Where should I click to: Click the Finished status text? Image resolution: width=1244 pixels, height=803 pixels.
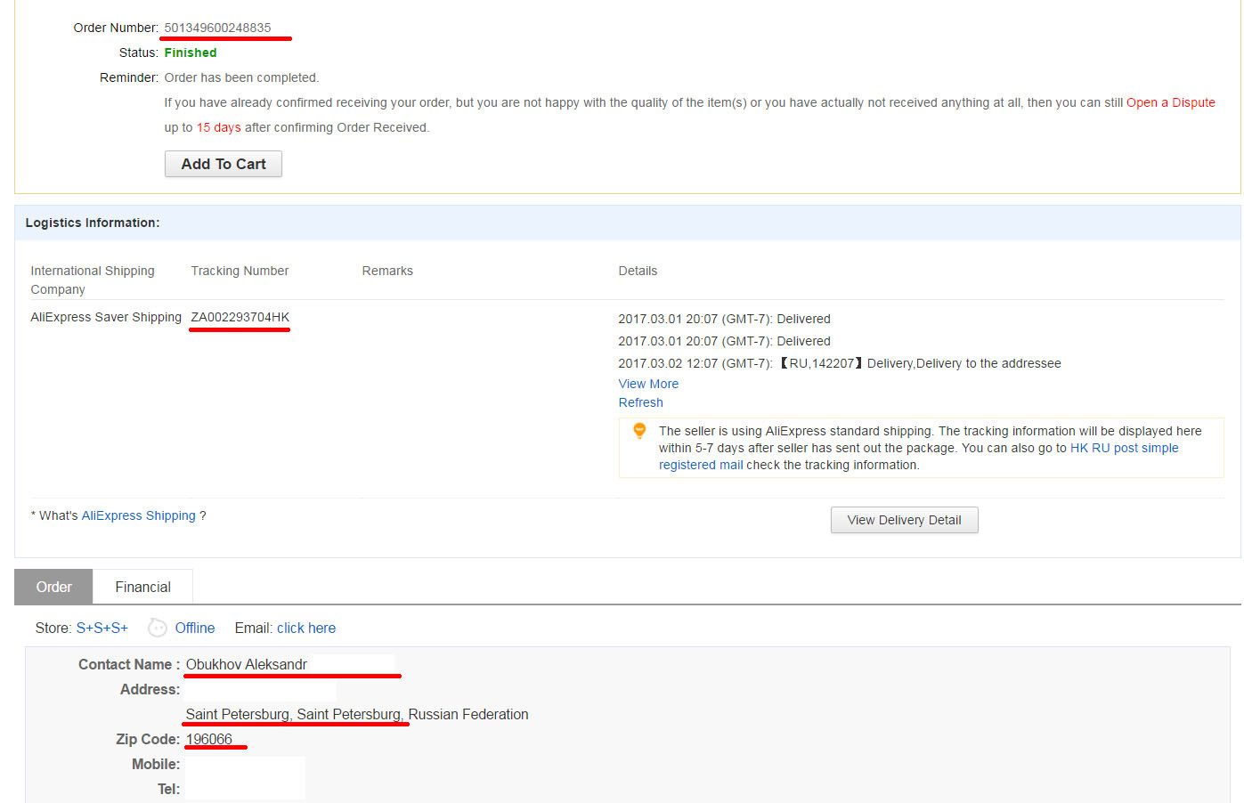[x=191, y=53]
